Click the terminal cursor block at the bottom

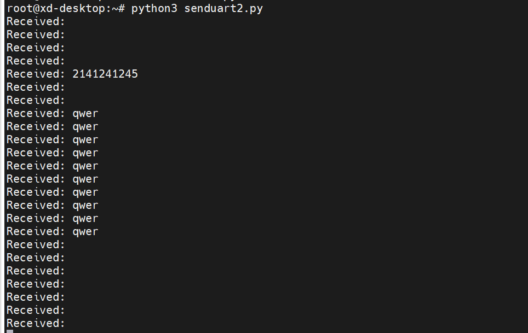(x=10, y=331)
